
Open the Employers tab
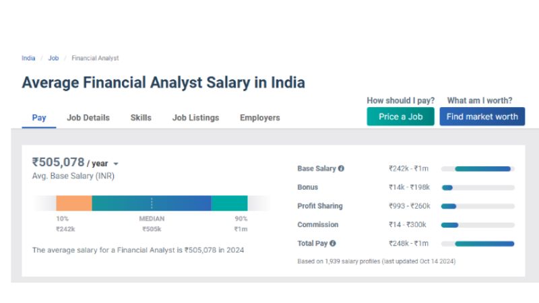[x=259, y=117]
